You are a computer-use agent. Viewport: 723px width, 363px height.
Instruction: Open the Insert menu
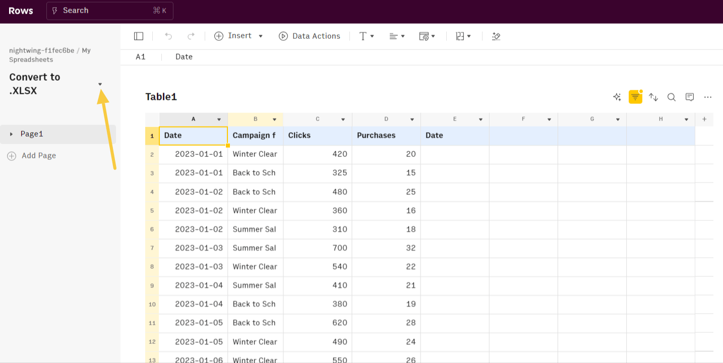pyautogui.click(x=239, y=36)
